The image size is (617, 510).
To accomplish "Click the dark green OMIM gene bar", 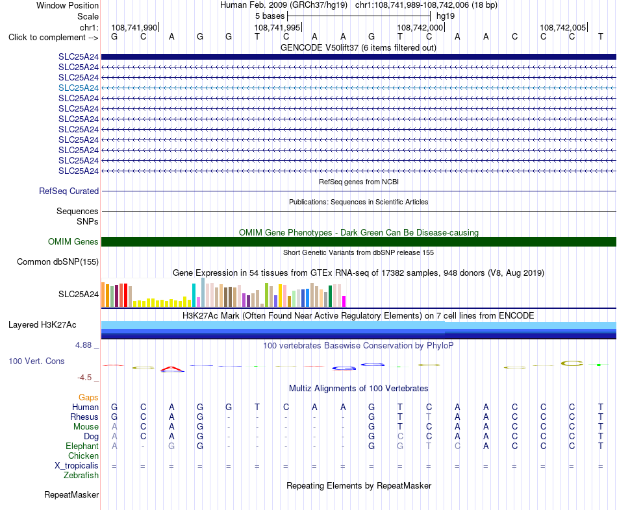I will (x=359, y=241).
